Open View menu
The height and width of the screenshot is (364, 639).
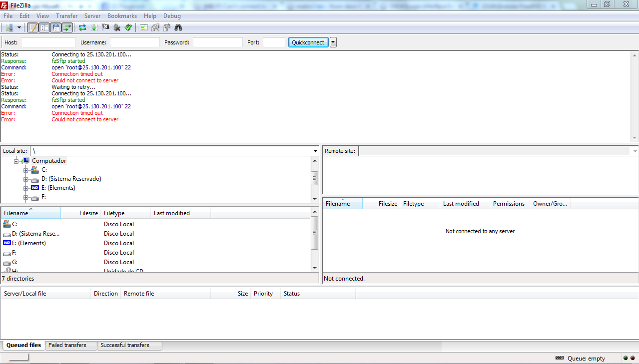click(43, 16)
